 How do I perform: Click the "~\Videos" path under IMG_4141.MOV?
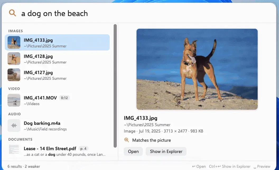tap(32, 104)
